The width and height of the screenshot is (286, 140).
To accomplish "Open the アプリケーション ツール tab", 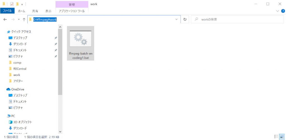I will (72, 11).
